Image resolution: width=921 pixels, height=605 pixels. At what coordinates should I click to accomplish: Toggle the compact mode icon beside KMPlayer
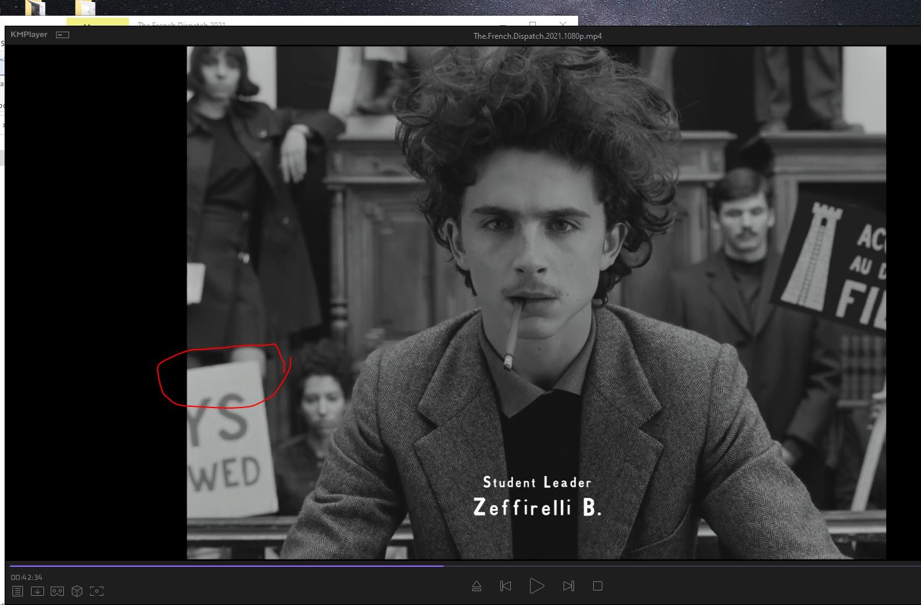pos(63,35)
